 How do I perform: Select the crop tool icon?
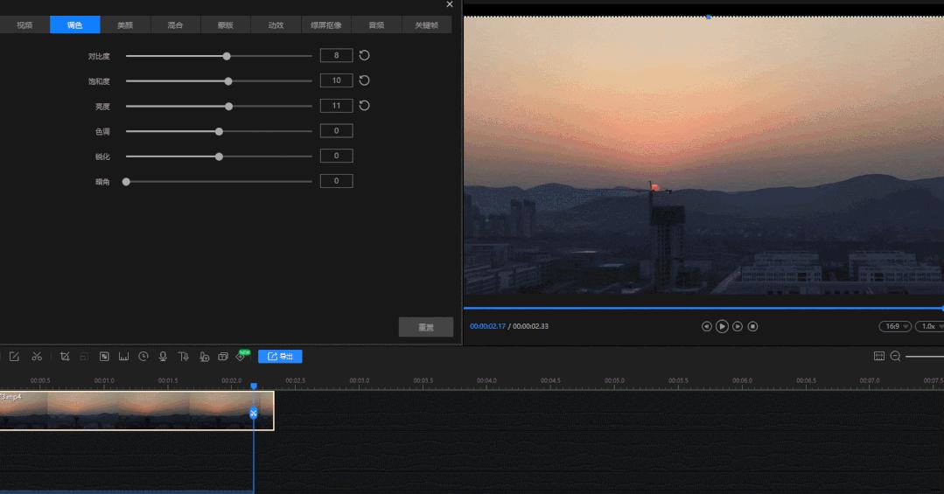pos(65,357)
